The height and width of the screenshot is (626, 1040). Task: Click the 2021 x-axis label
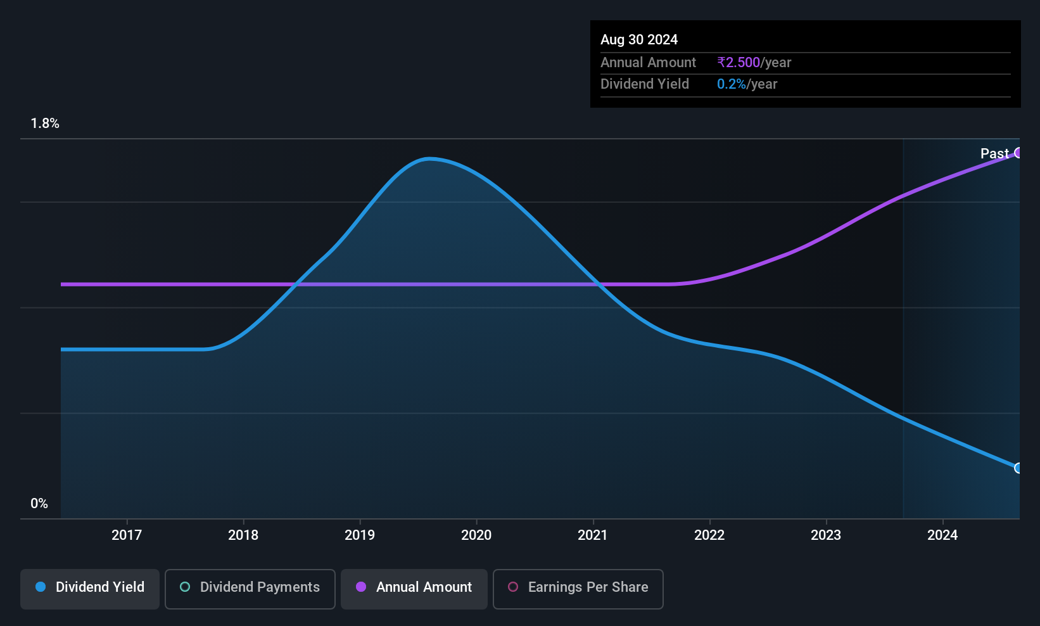pyautogui.click(x=593, y=535)
